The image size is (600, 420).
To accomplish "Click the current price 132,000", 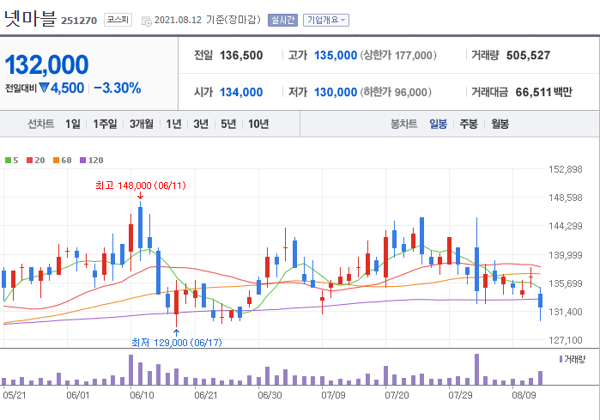I will 46,64.
